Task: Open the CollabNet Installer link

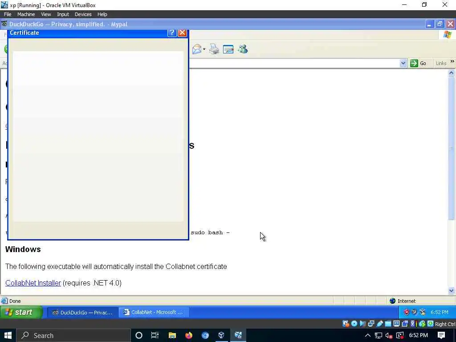Action: tap(33, 283)
